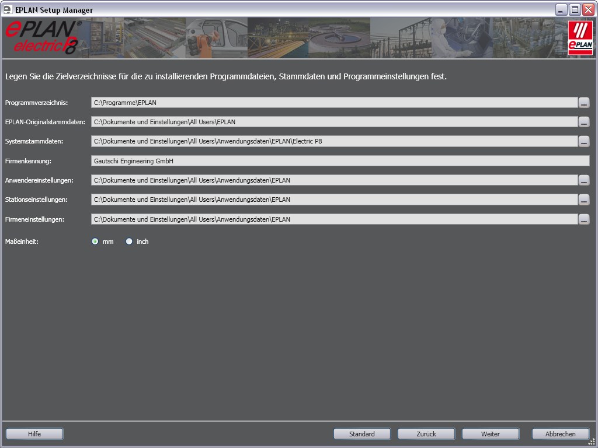Browse for the Programmverzeichnis folder
This screenshot has width=598, height=448.
point(584,103)
